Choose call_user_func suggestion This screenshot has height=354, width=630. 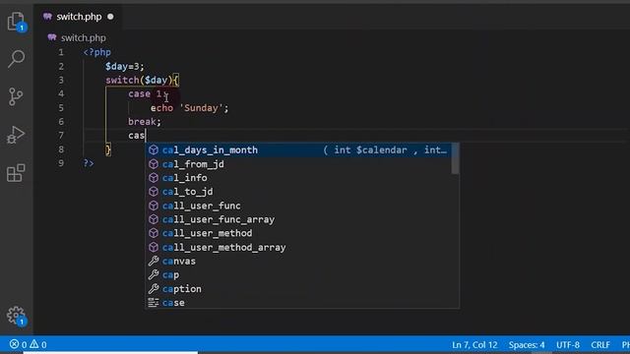click(297, 206)
